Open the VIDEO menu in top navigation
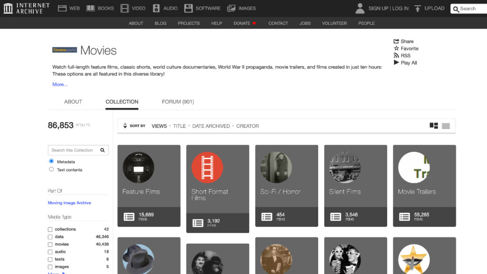Screen dimensions: 487x274 [133, 8]
